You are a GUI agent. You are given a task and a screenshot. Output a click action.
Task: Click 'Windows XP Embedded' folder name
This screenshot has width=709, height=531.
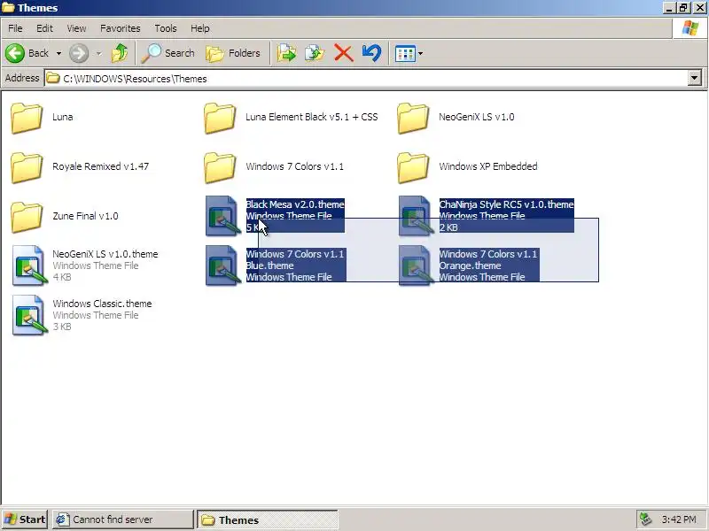pos(488,166)
